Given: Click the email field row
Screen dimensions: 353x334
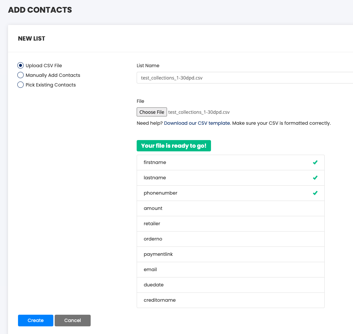Looking at the screenshot, I should pyautogui.click(x=230, y=269).
